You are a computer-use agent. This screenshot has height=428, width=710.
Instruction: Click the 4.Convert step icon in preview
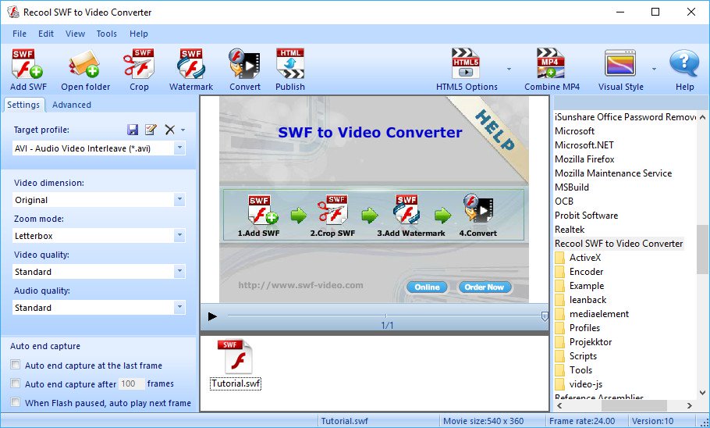[x=477, y=208]
